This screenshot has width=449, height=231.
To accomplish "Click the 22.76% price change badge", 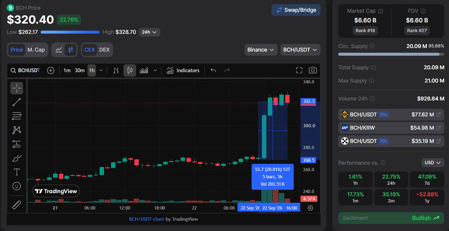I will pos(69,20).
